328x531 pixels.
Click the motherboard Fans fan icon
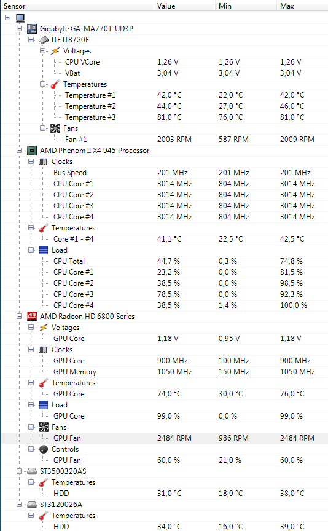(x=55, y=128)
